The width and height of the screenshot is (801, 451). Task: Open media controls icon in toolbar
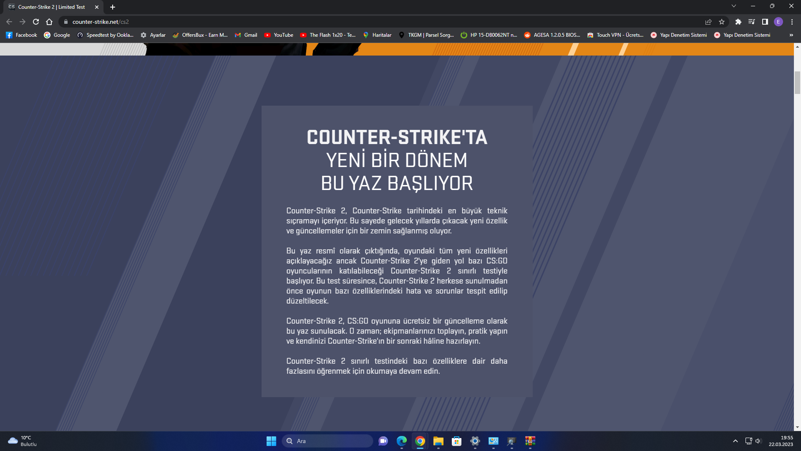751,22
